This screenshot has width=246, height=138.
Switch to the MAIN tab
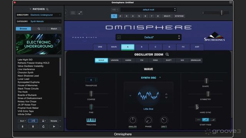[114, 47]
